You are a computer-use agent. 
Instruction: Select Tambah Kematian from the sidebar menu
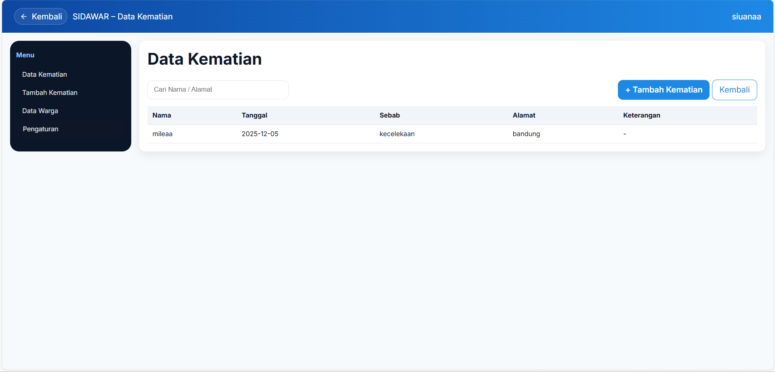pos(50,92)
